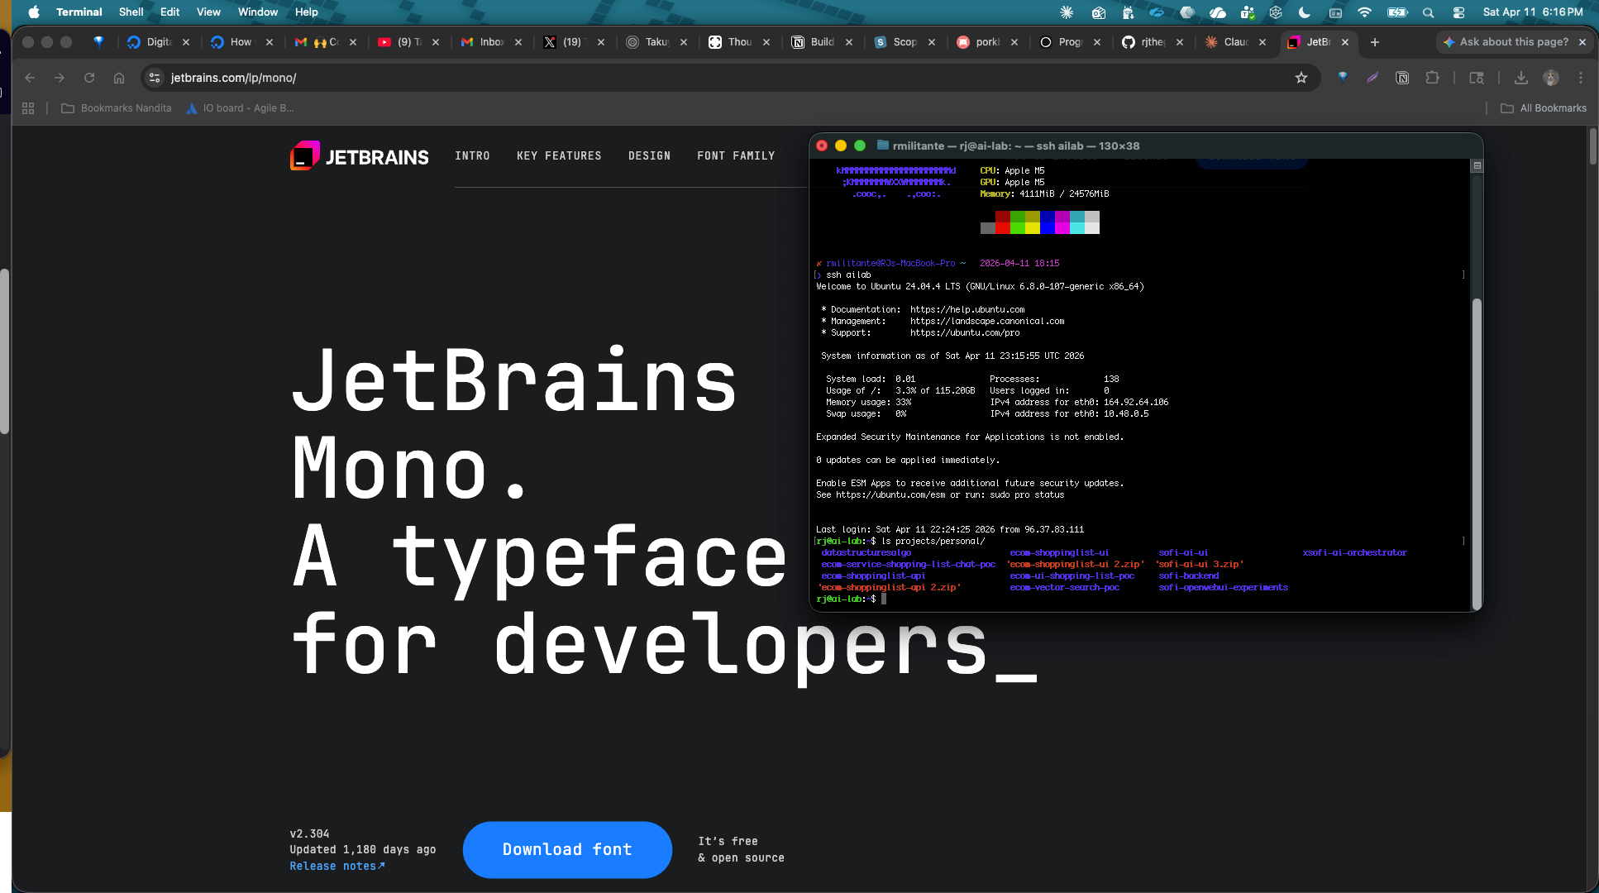Viewport: 1599px width, 893px height.
Task: Open the Bookmarks Nandita folder
Action: pyautogui.click(x=117, y=108)
